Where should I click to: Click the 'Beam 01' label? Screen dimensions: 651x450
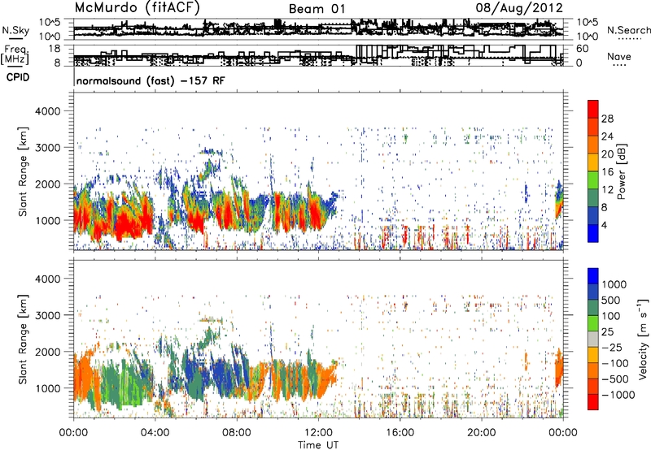[x=317, y=9]
